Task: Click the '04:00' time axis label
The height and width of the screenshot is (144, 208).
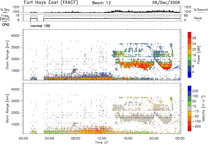Action: [49, 139]
